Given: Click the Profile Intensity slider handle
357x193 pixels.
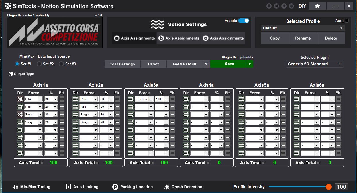Looking at the screenshot, I should [329, 187].
